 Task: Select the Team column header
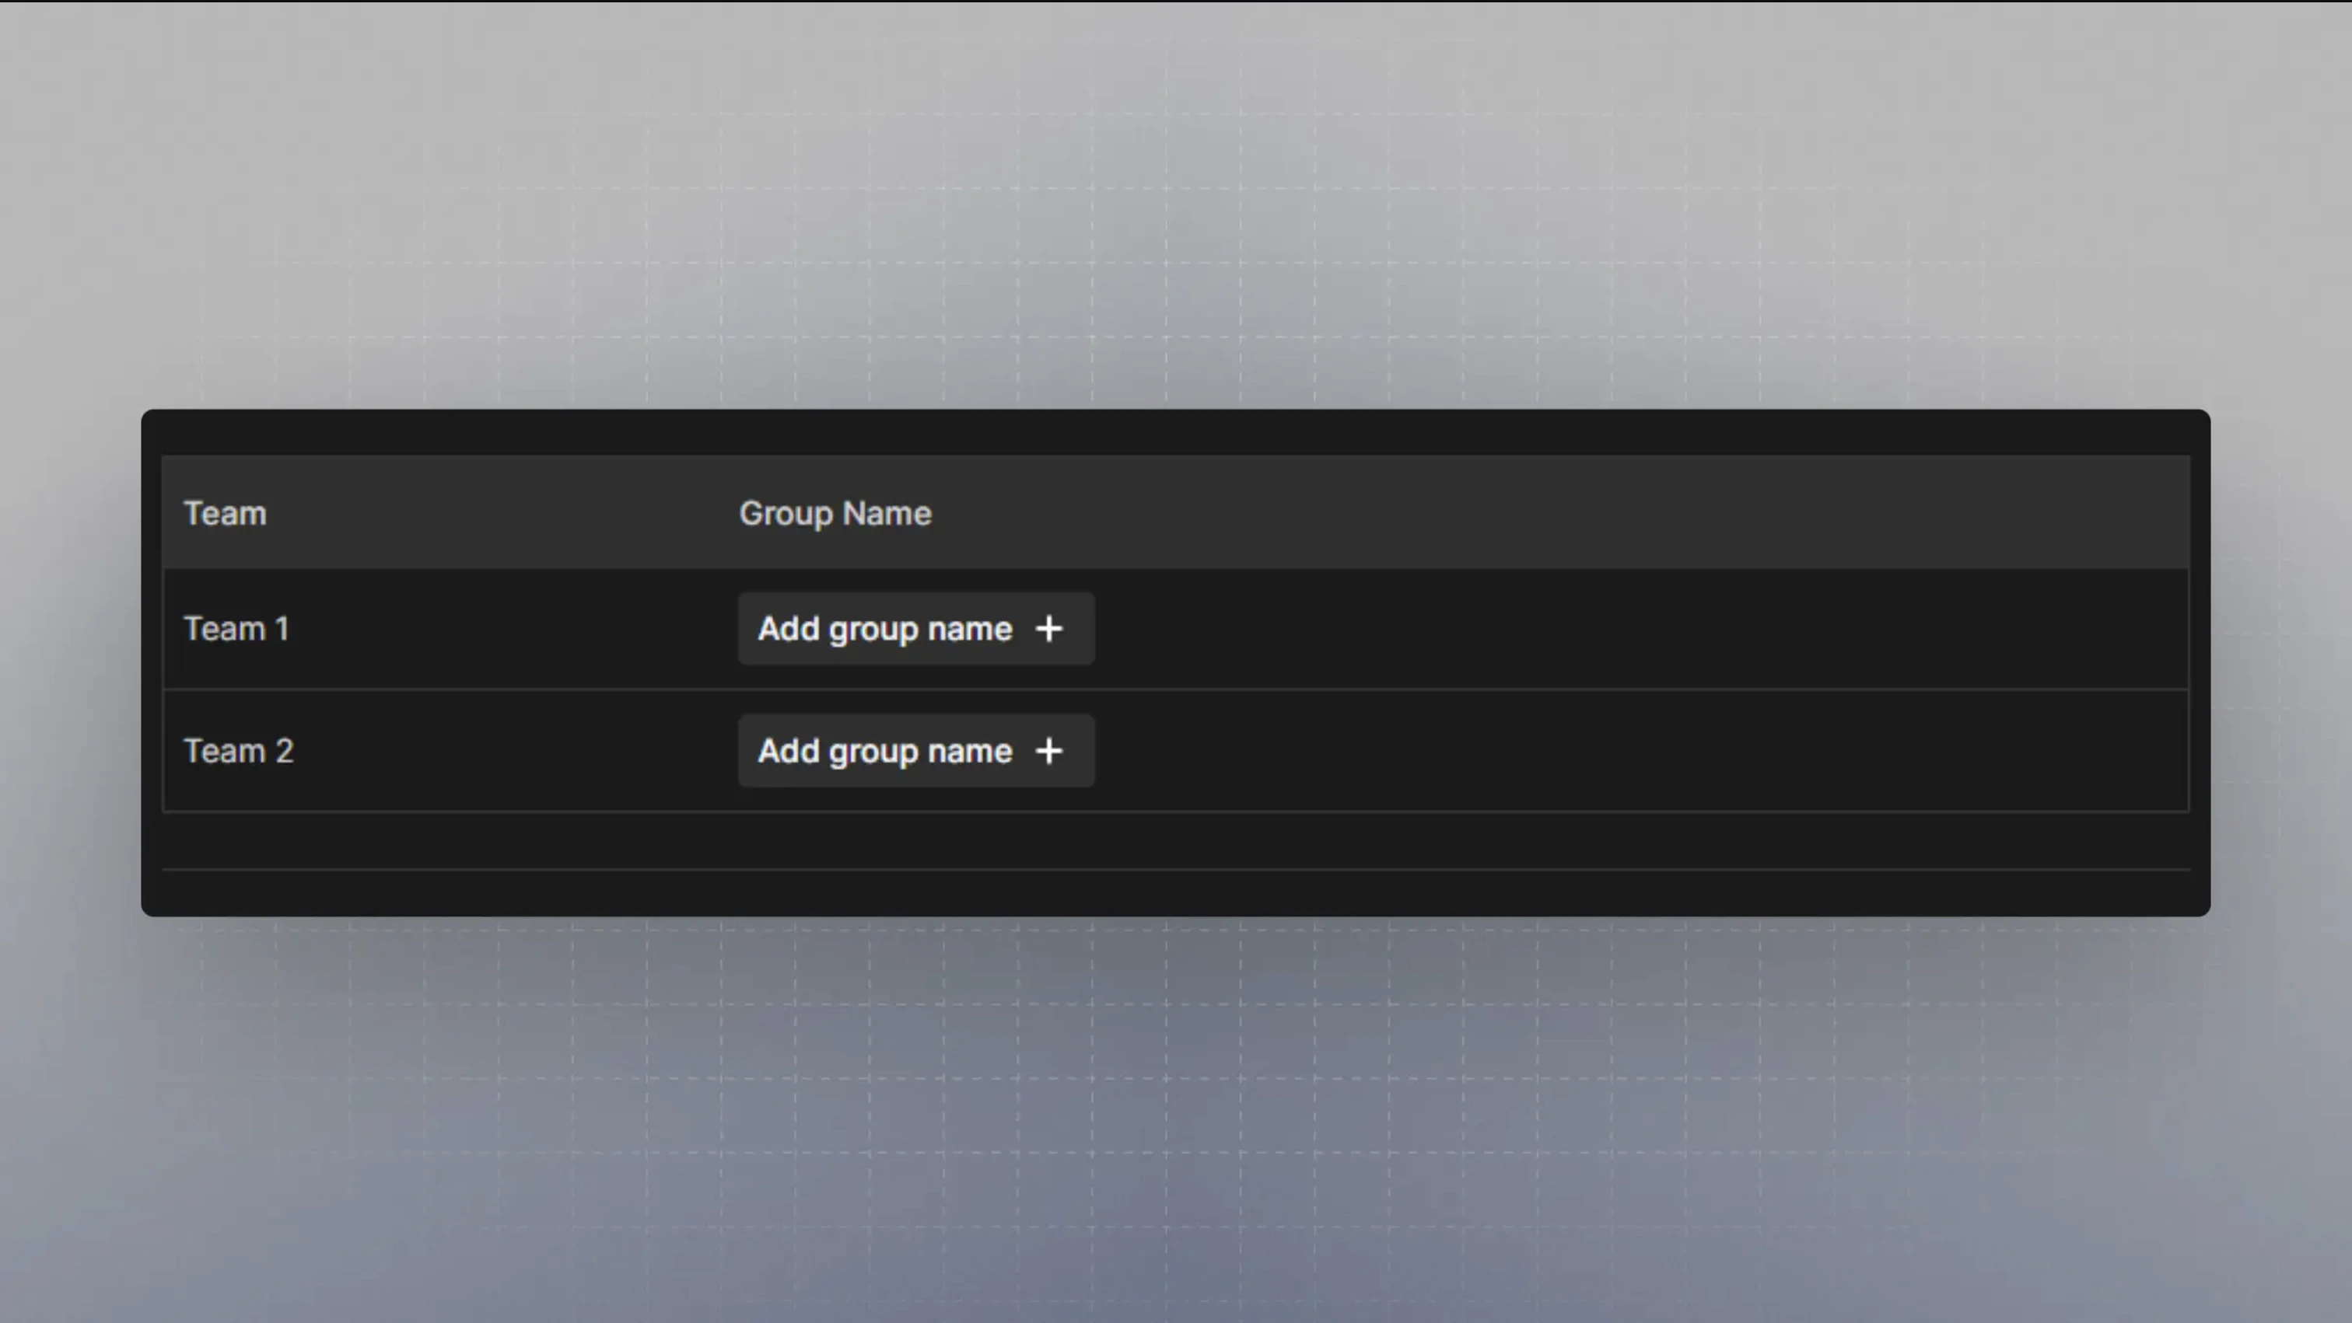coord(225,514)
